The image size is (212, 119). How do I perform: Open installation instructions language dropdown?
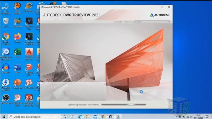click(x=152, y=22)
